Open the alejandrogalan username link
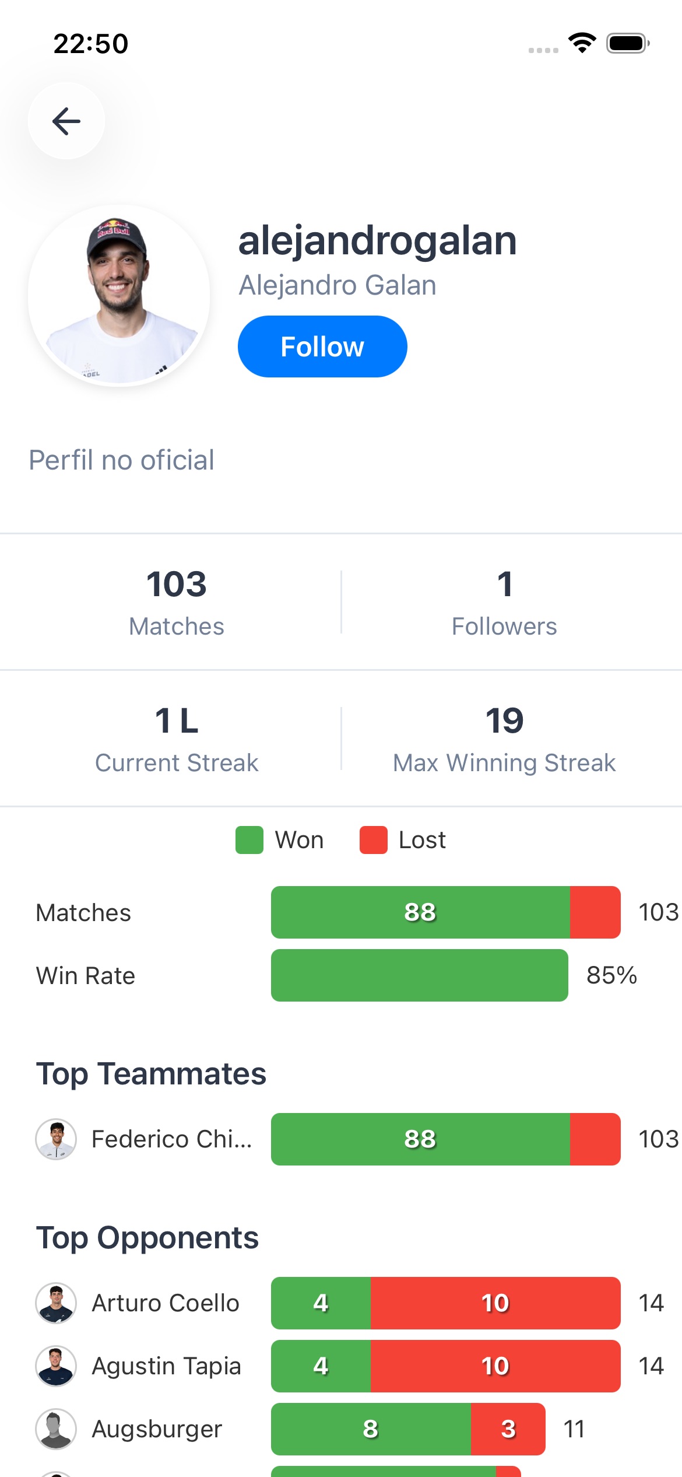Image resolution: width=682 pixels, height=1477 pixels. pyautogui.click(x=377, y=241)
